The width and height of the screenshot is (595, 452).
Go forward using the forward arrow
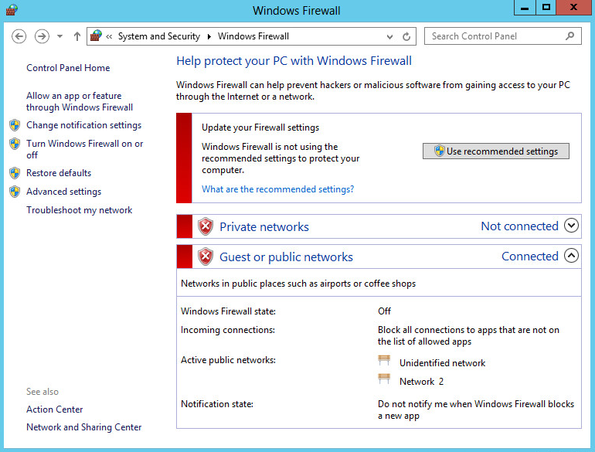42,36
